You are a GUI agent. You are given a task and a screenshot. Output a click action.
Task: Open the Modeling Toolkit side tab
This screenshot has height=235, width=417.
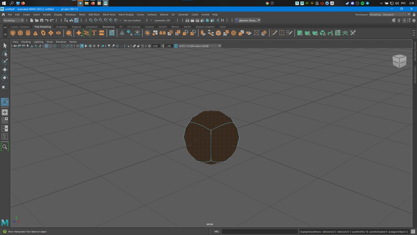pos(415,51)
